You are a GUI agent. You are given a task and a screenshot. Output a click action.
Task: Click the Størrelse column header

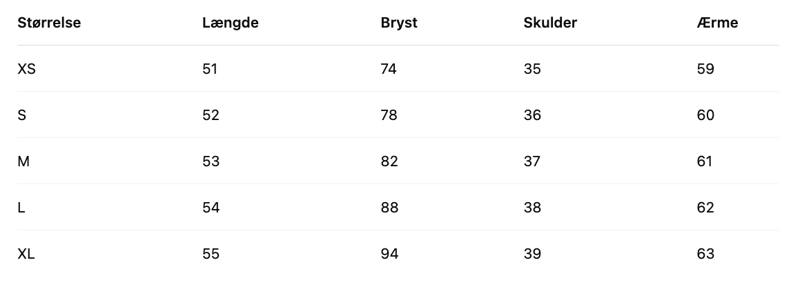(49, 23)
